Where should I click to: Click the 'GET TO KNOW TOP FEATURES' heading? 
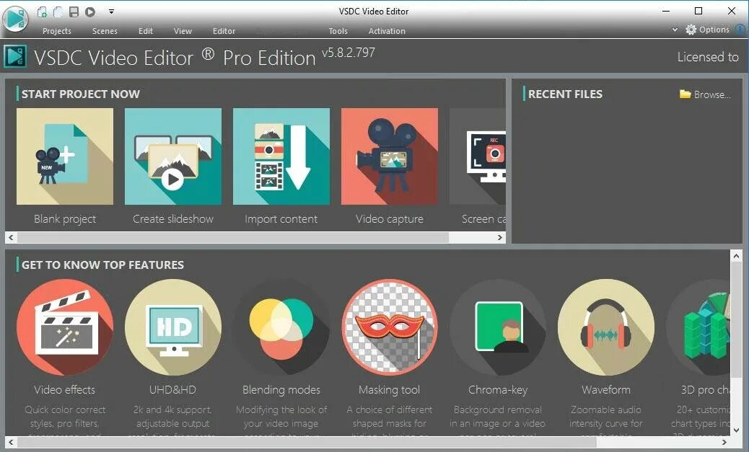click(x=102, y=265)
